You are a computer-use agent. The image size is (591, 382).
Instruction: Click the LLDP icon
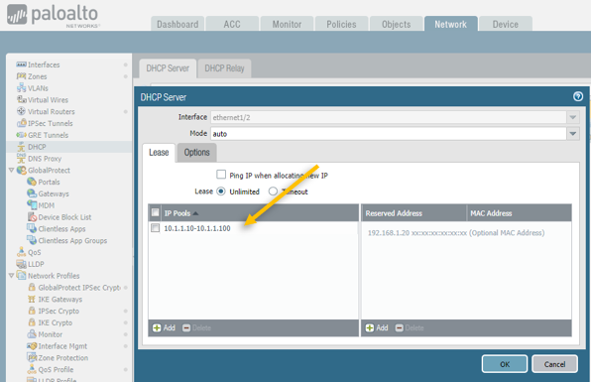click(21, 264)
